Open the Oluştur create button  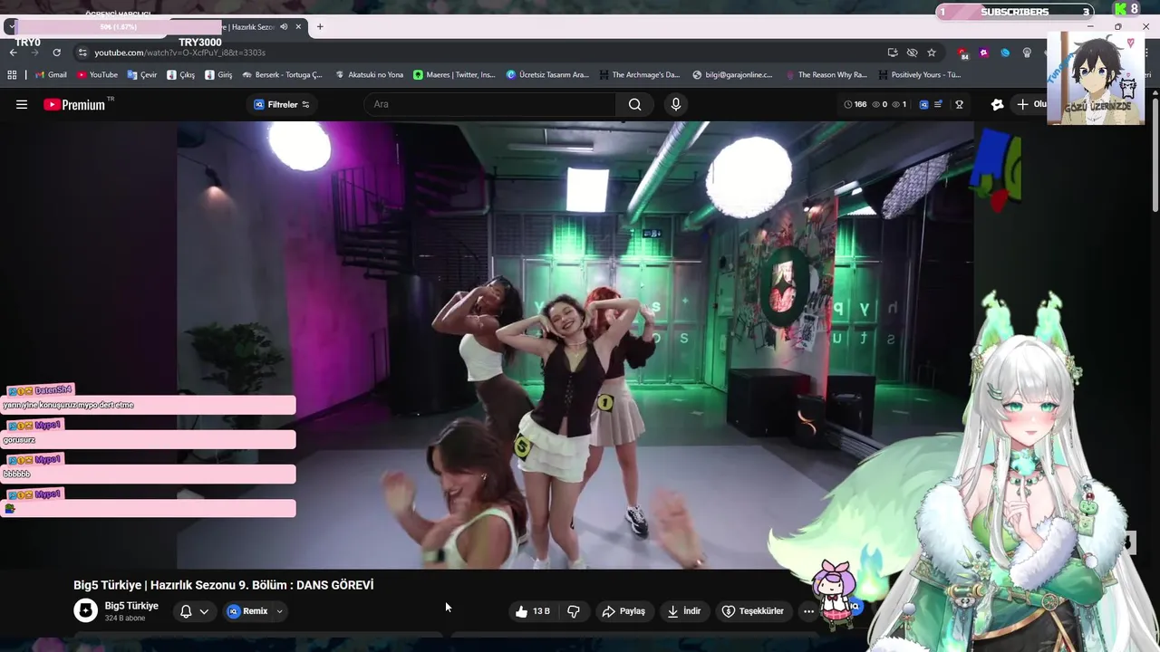(x=1031, y=104)
